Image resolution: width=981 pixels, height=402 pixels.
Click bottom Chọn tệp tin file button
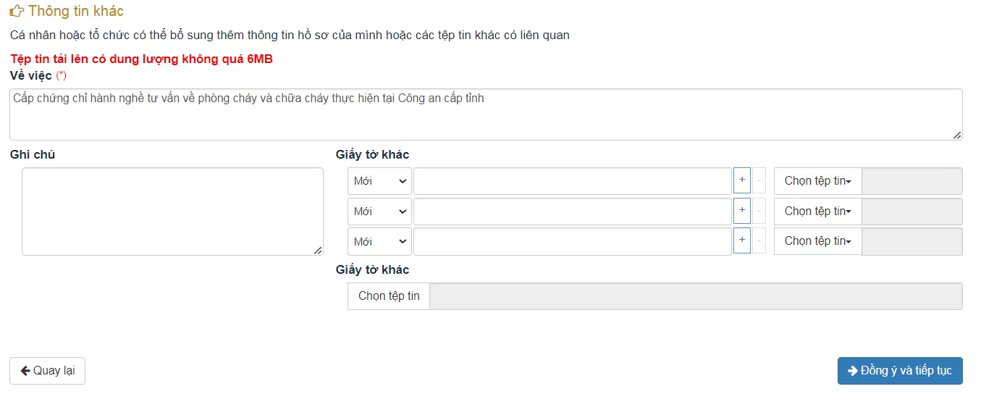[389, 296]
